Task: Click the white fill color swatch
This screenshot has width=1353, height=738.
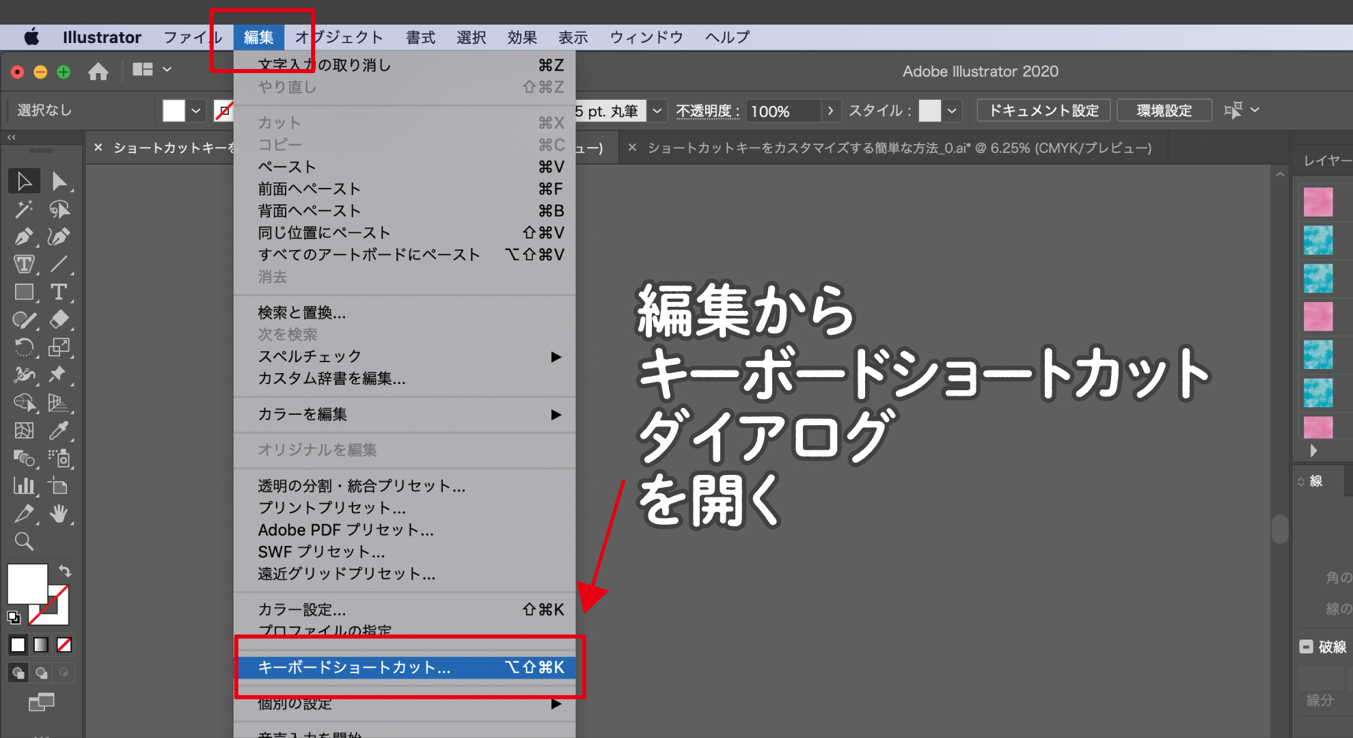Action: click(x=174, y=111)
